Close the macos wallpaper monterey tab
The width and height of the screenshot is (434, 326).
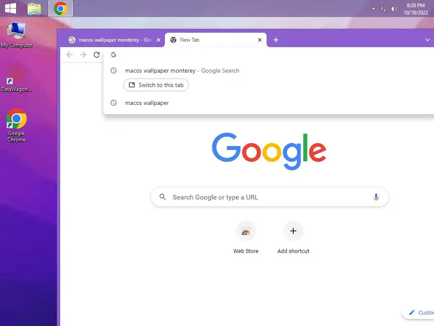coord(159,40)
